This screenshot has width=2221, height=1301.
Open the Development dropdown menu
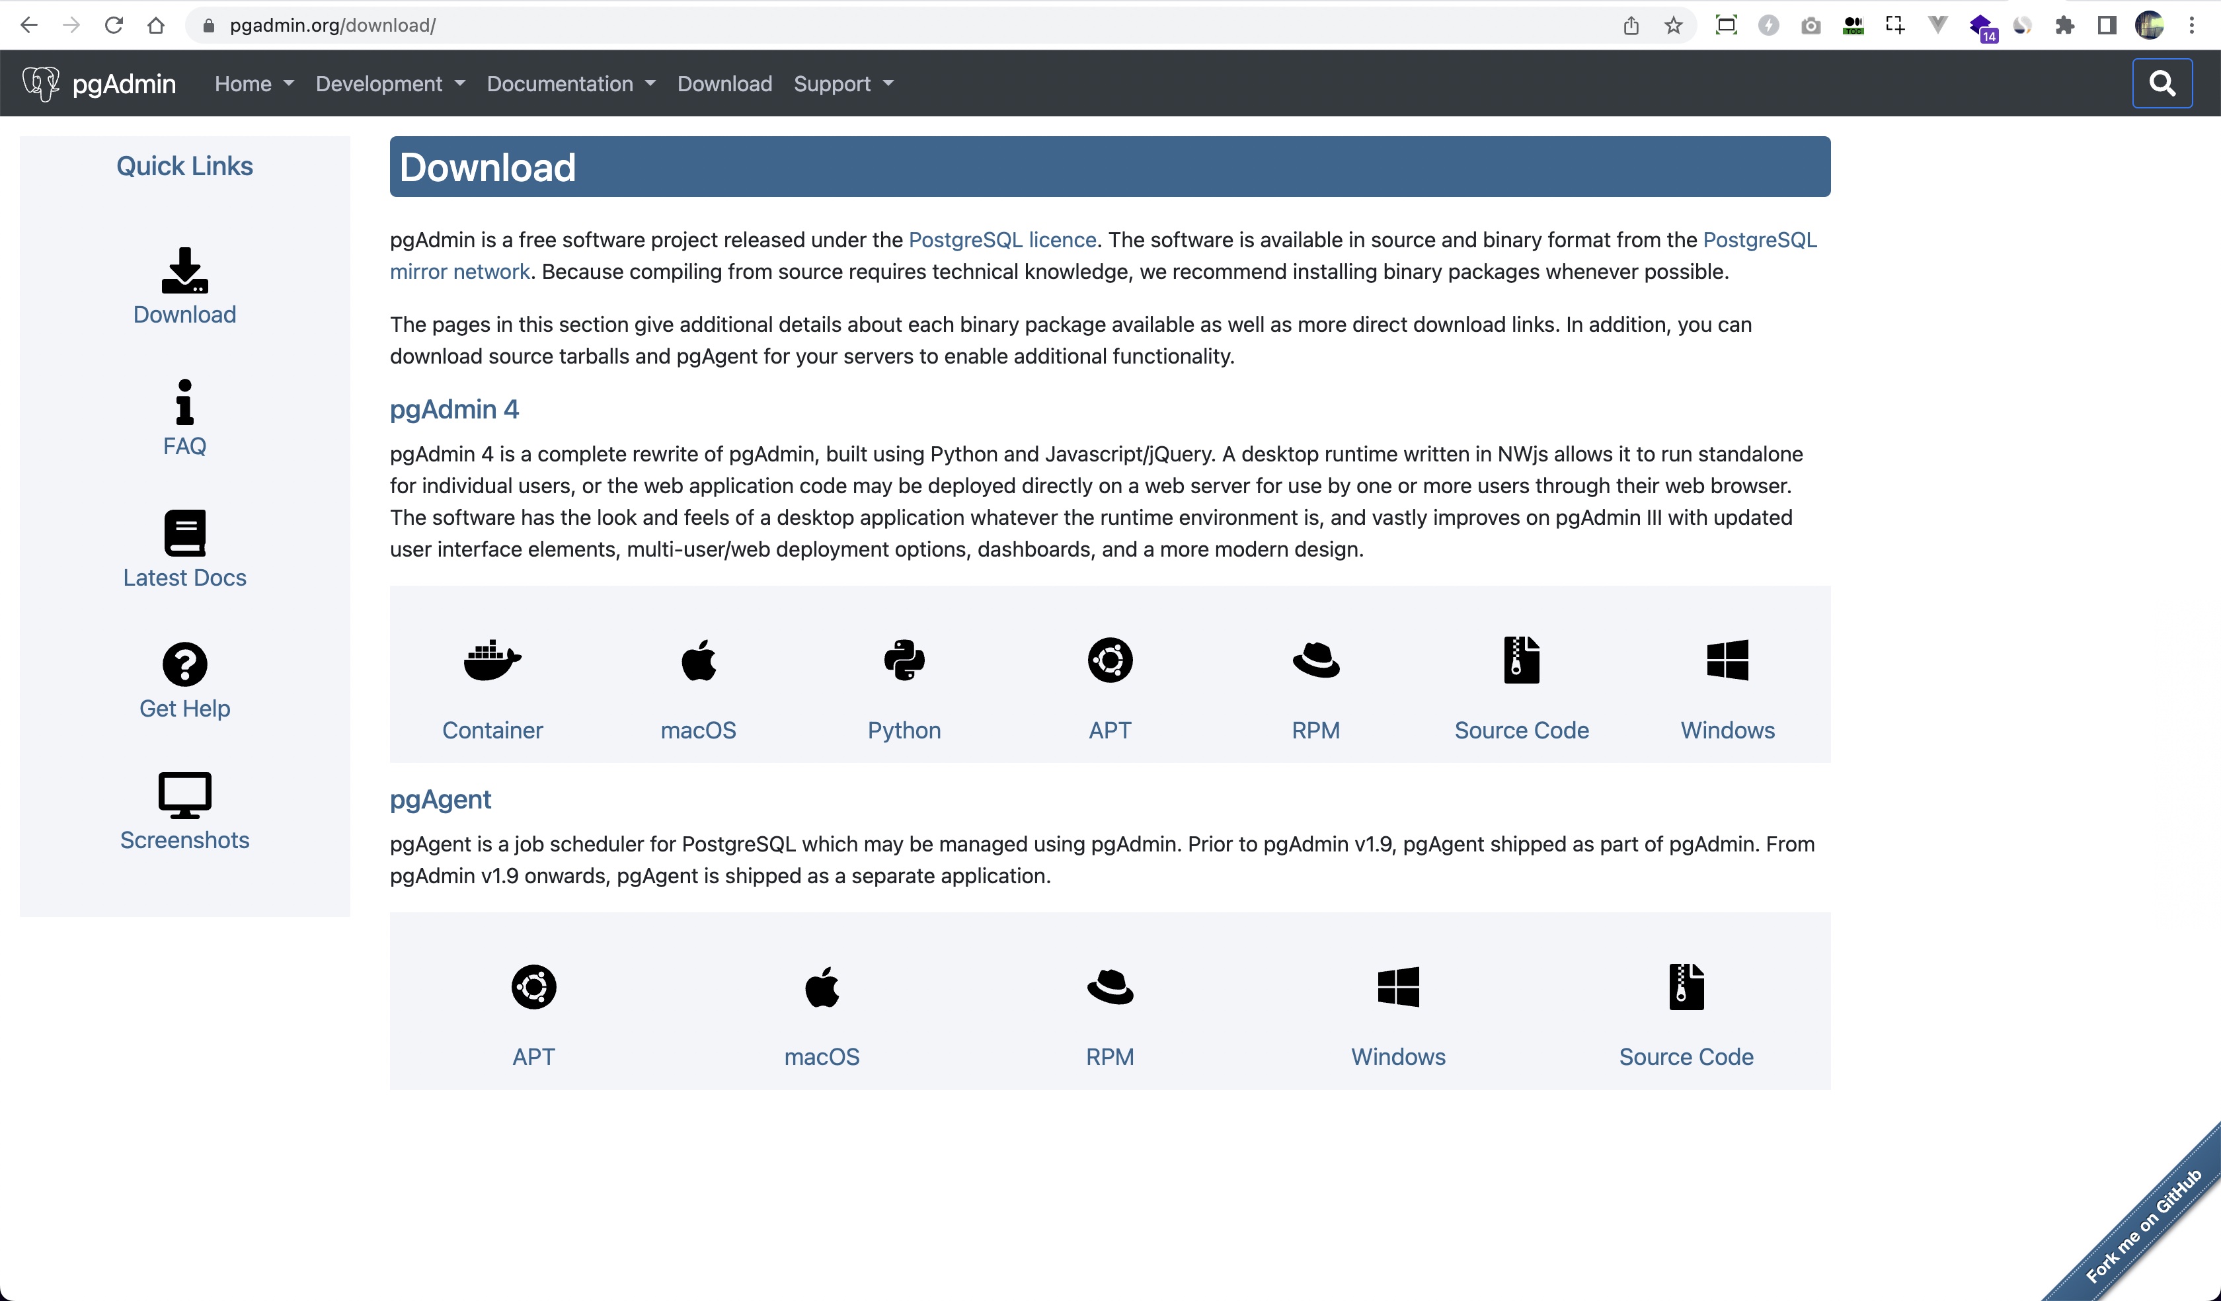[389, 84]
